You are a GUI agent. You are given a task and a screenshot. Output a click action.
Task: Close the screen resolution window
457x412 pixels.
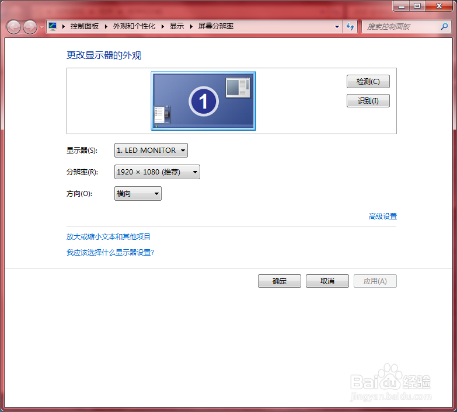click(x=439, y=6)
